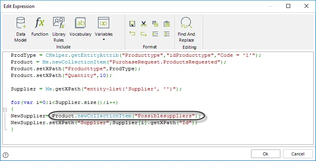Screen dimensions: 316x161
Task: Paste from clipboard icon
Action: (167, 24)
